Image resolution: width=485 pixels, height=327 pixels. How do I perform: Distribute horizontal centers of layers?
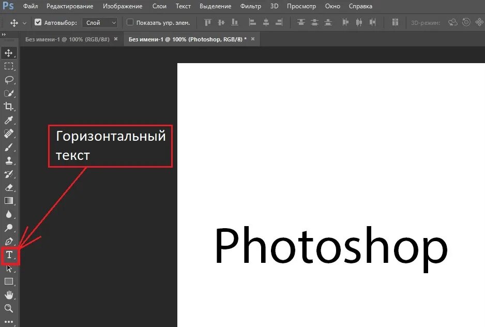[359, 22]
